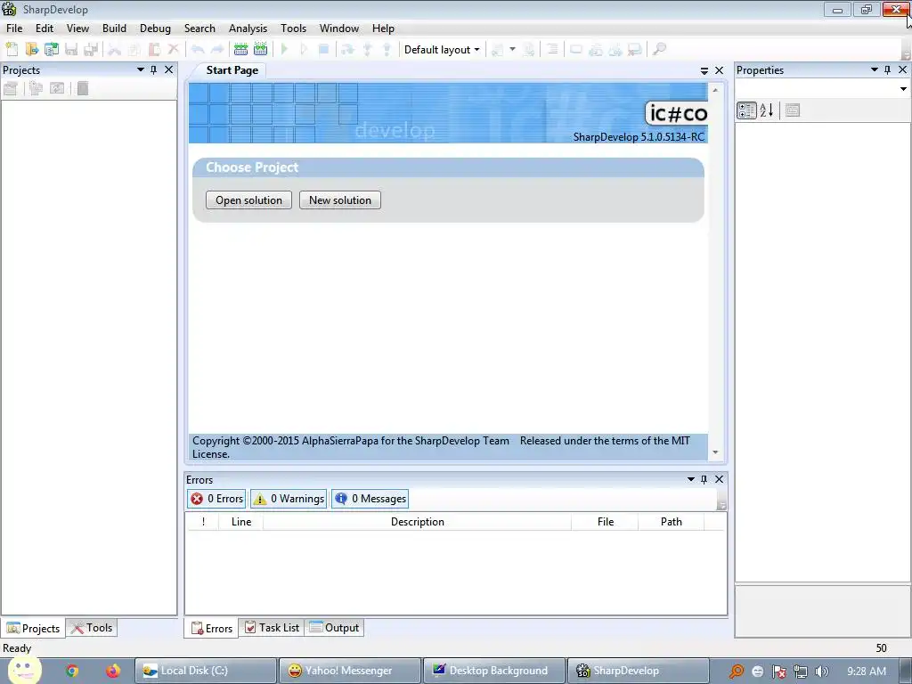912x684 pixels.
Task: Click the Projects panel properties icon
Action: (11, 88)
